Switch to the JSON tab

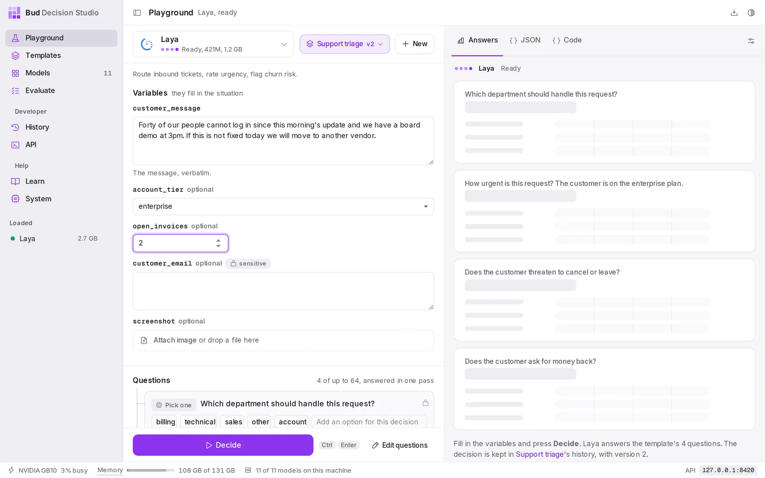click(525, 40)
